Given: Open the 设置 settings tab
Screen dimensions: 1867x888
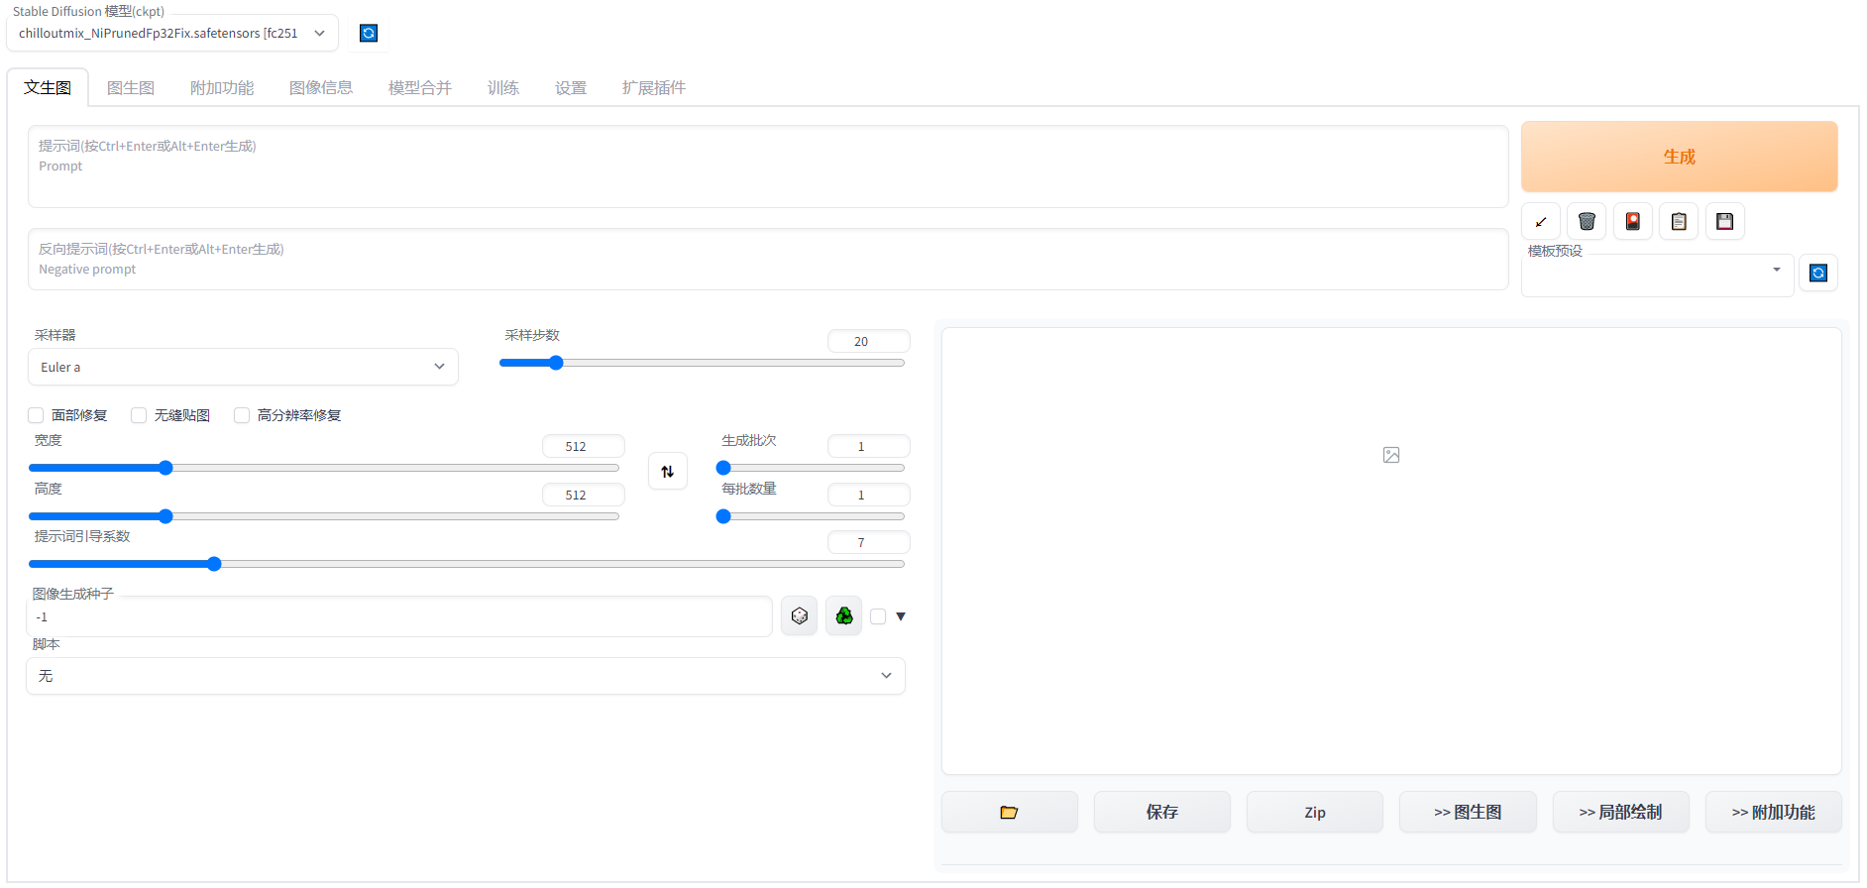Looking at the screenshot, I should point(571,88).
